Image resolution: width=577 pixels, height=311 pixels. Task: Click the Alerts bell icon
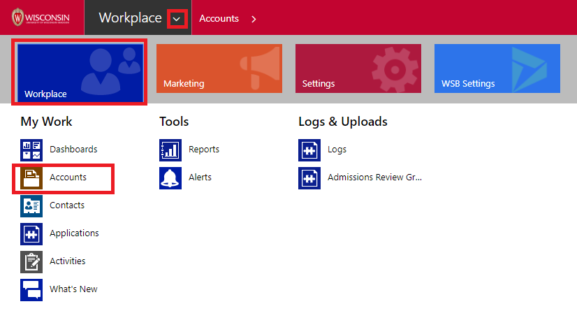[170, 178]
